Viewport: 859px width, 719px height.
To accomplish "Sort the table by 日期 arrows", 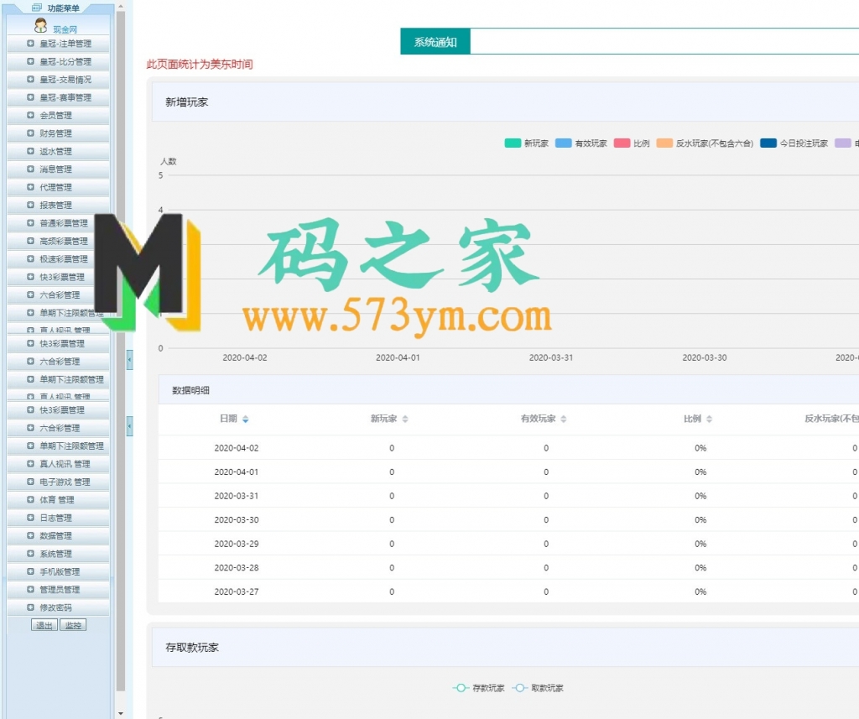I will coord(246,419).
